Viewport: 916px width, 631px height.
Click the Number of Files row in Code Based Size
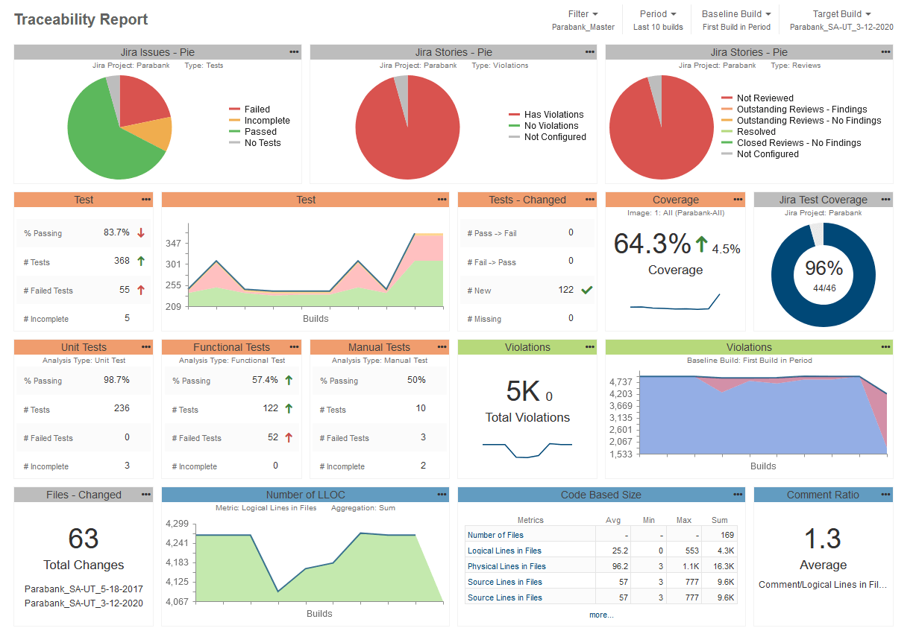(600, 535)
